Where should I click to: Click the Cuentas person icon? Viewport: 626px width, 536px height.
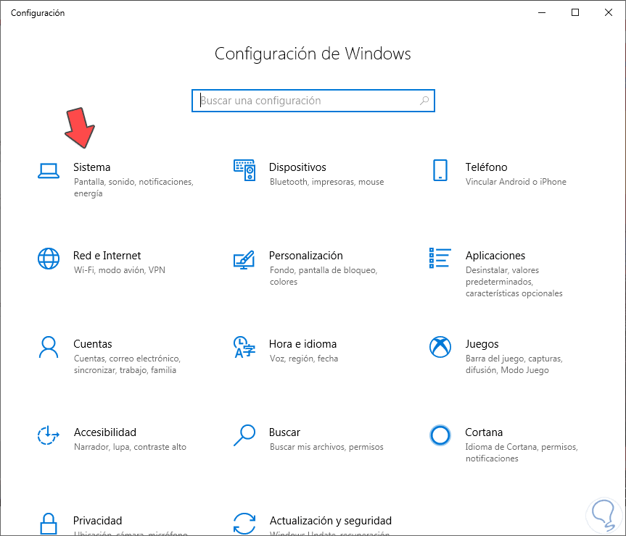click(x=49, y=347)
